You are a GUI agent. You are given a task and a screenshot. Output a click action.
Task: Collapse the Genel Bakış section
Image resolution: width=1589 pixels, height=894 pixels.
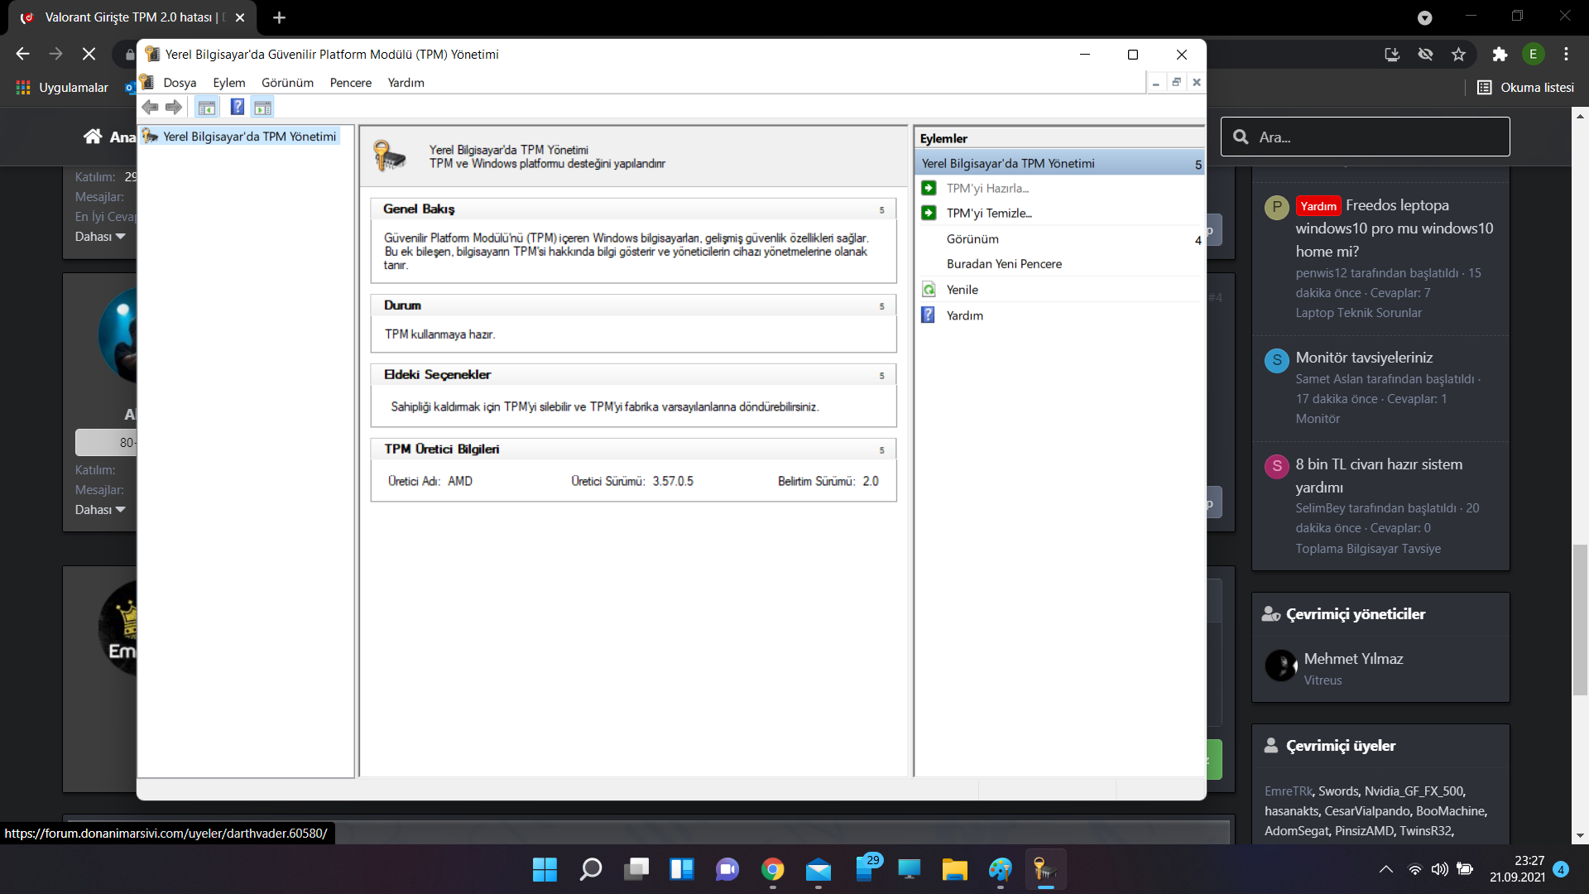881,210
